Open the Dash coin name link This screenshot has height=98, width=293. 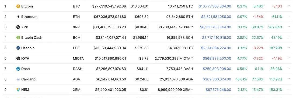click(x=25, y=69)
